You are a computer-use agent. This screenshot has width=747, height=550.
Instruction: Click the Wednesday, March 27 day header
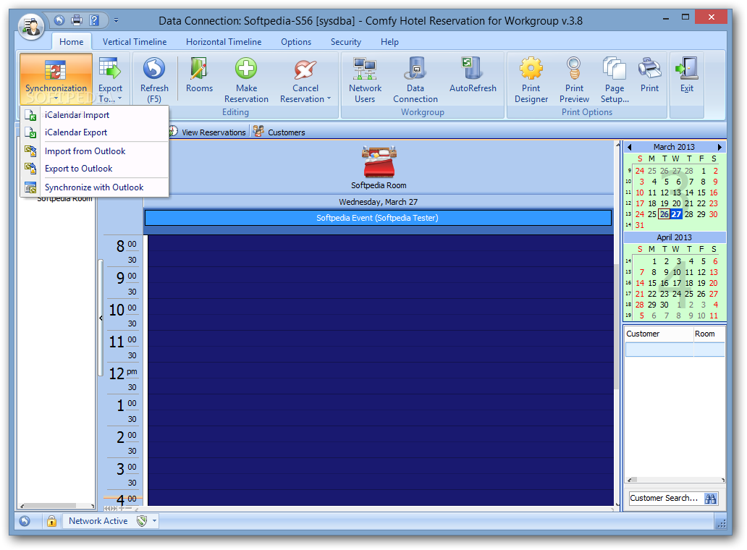379,202
